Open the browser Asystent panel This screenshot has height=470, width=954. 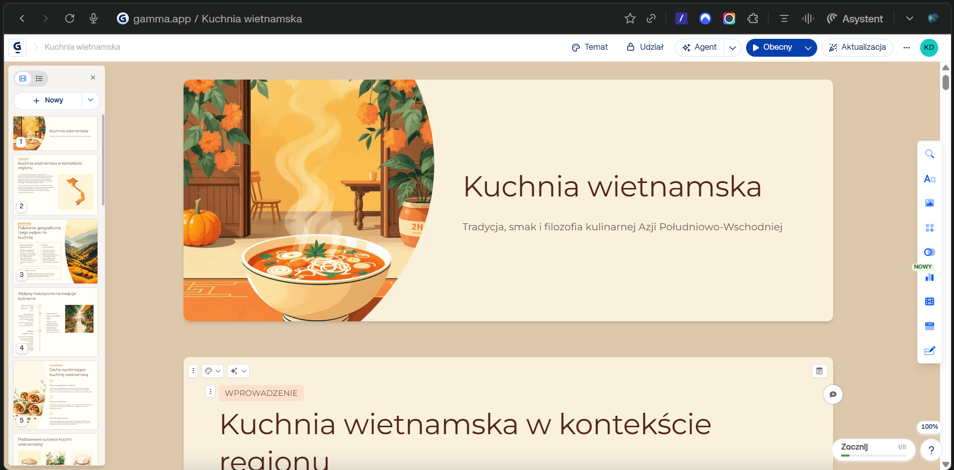coord(855,19)
